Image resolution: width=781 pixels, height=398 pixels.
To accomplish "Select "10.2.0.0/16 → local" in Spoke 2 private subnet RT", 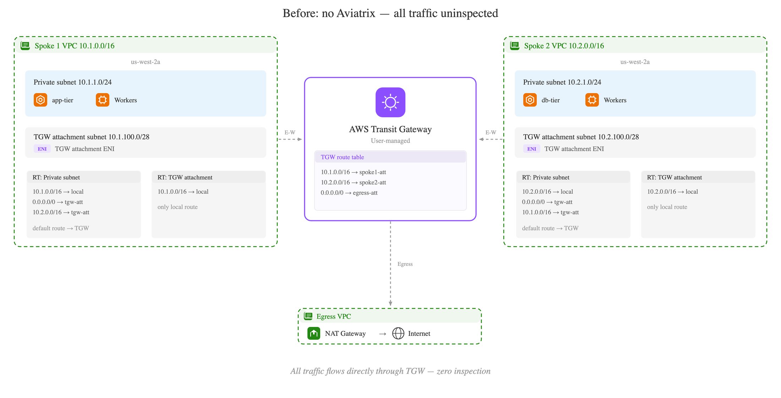I will (548, 192).
